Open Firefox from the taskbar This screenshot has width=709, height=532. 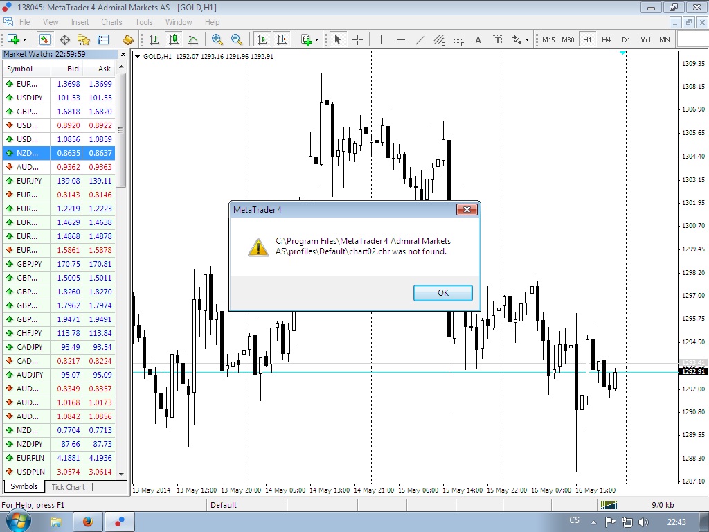88,522
